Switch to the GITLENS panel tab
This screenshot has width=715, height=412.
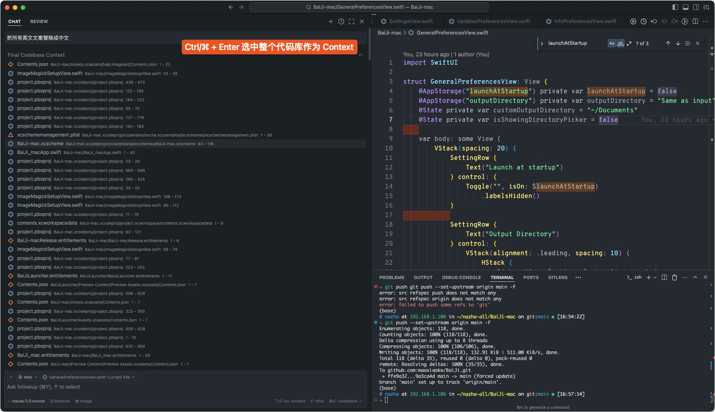[x=558, y=277]
